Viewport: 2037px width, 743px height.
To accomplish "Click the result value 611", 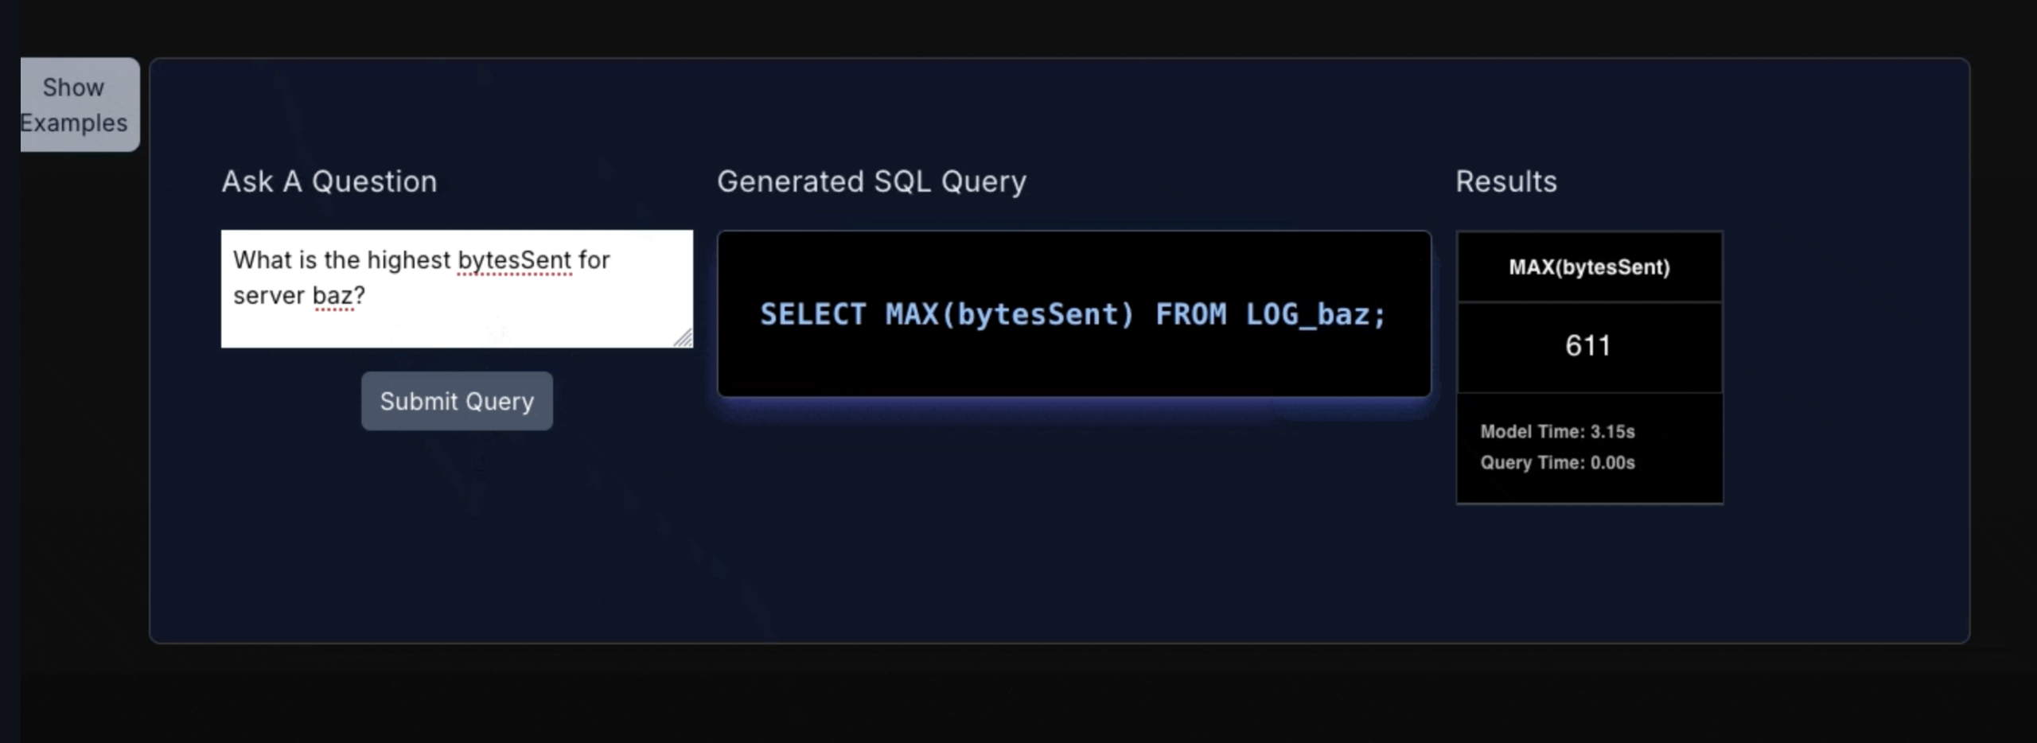I will click(1587, 344).
